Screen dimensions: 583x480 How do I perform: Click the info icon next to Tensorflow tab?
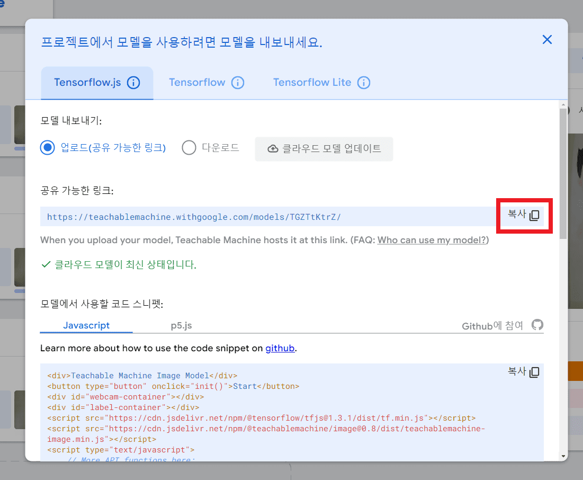238,83
